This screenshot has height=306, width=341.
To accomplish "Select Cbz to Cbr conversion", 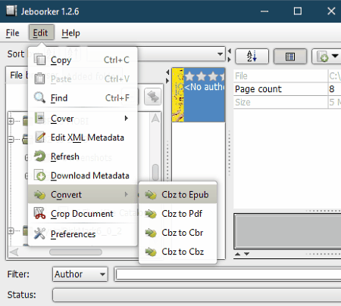I will [x=178, y=233].
